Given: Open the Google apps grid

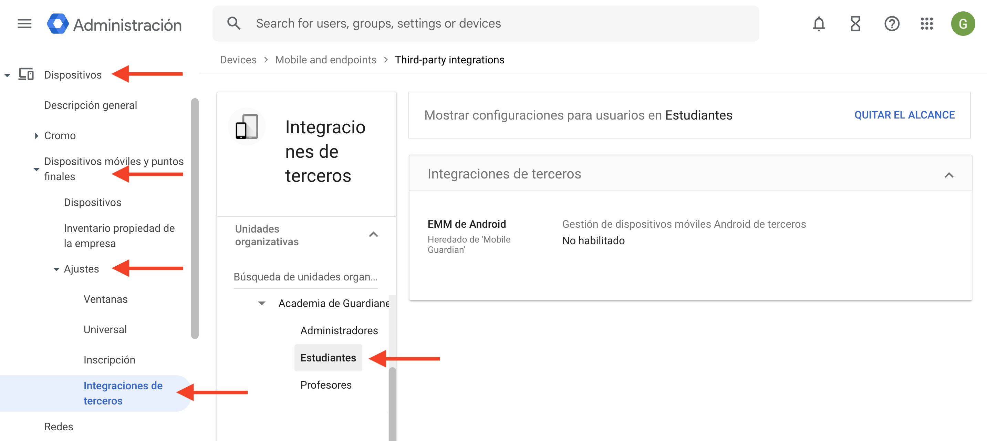Looking at the screenshot, I should point(926,24).
